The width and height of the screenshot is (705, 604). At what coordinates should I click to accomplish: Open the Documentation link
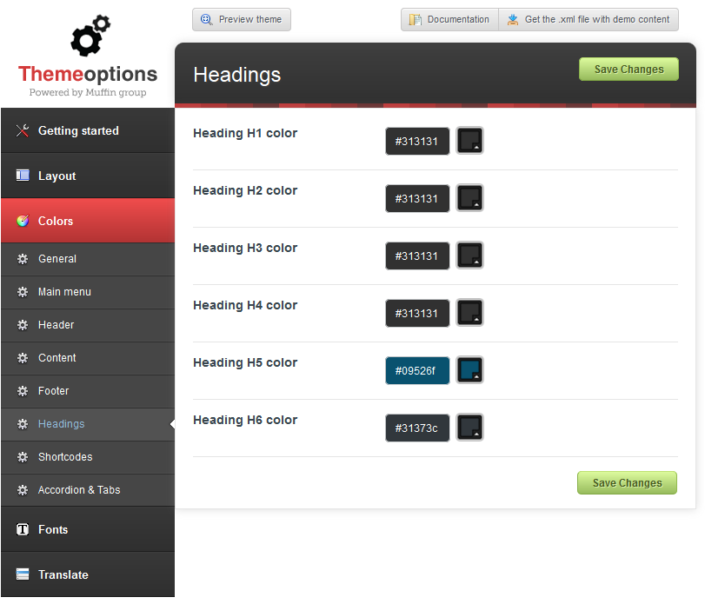449,19
